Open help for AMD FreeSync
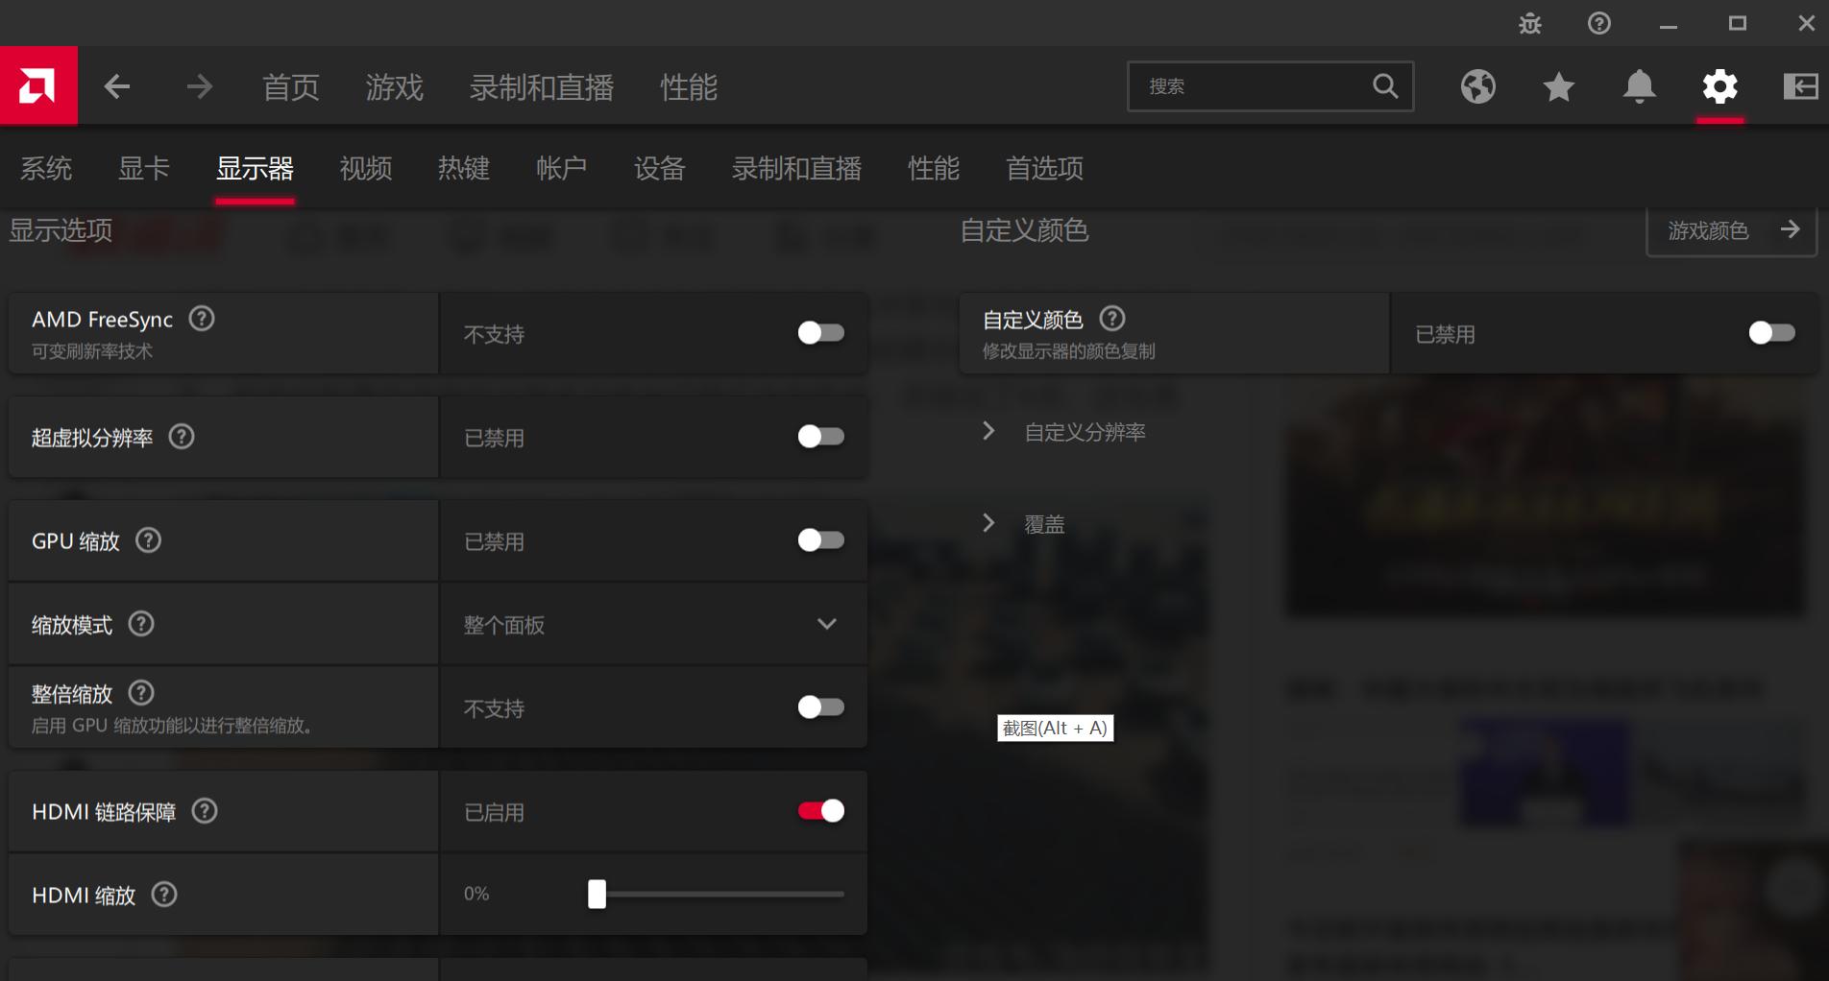The height and width of the screenshot is (981, 1829). [201, 319]
